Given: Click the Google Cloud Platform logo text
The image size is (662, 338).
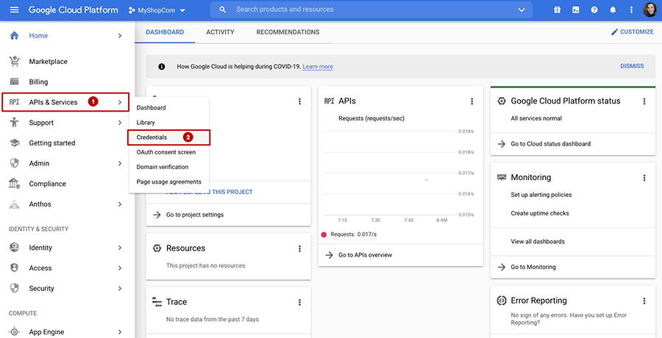Looking at the screenshot, I should pos(74,10).
